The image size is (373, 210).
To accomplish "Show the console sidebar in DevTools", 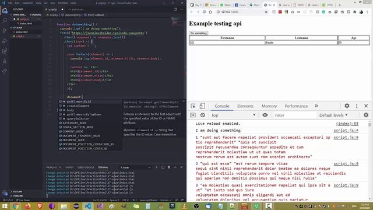I will click(193, 116).
